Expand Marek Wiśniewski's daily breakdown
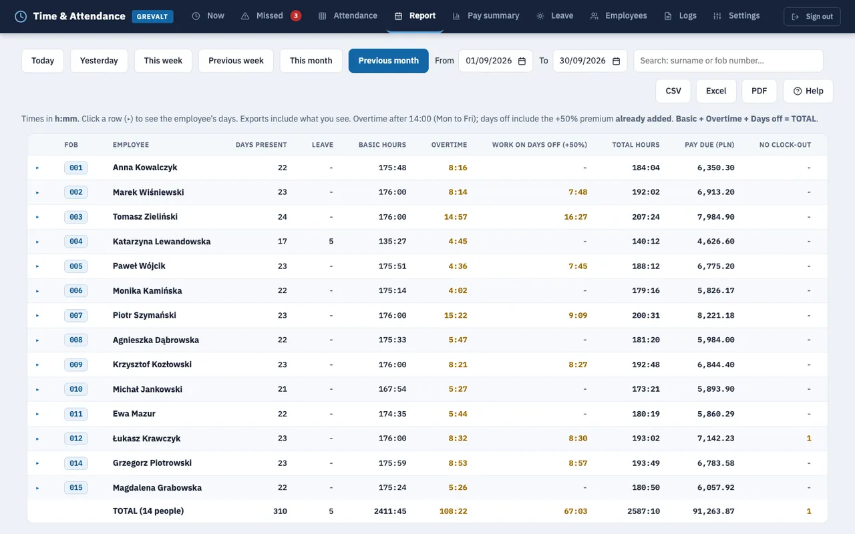This screenshot has width=855, height=534. click(x=37, y=192)
